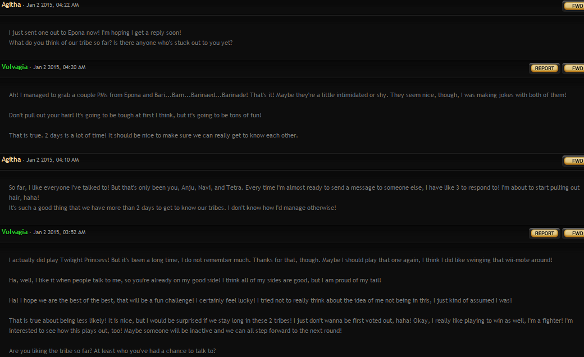Click the "2 days is a lot of time" paragraph
This screenshot has width=584, height=357.
[x=153, y=135]
